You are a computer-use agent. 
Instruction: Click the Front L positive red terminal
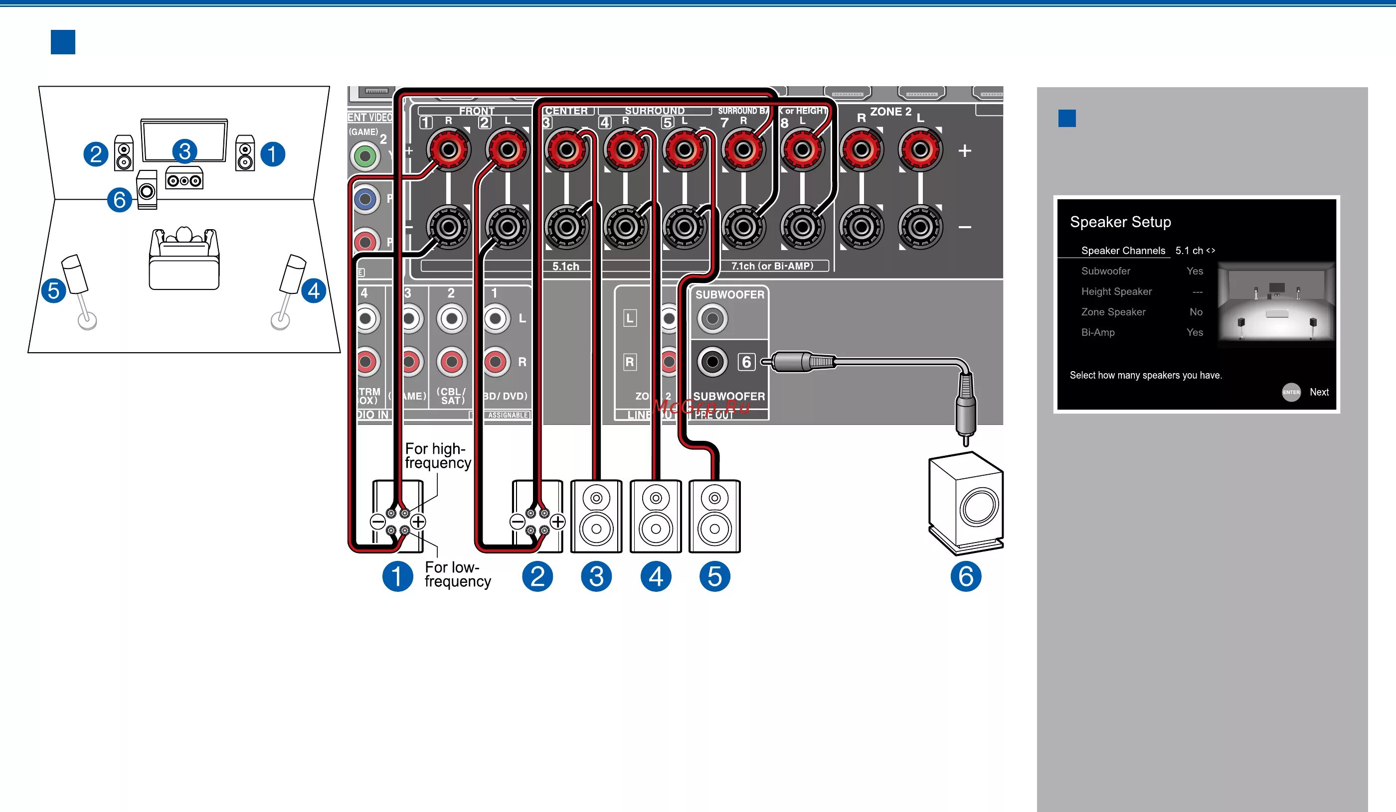click(x=508, y=149)
